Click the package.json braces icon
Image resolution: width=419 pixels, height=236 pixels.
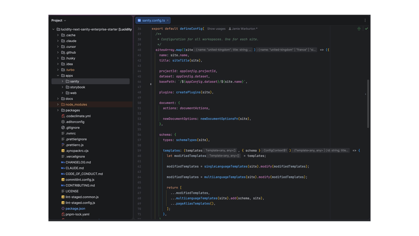coord(63,208)
